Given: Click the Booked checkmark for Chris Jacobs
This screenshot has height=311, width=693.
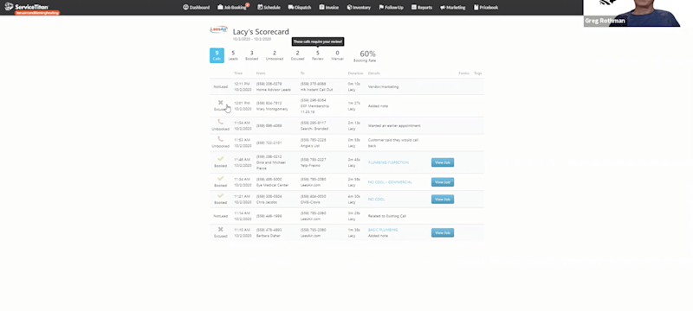Looking at the screenshot, I should tap(220, 195).
